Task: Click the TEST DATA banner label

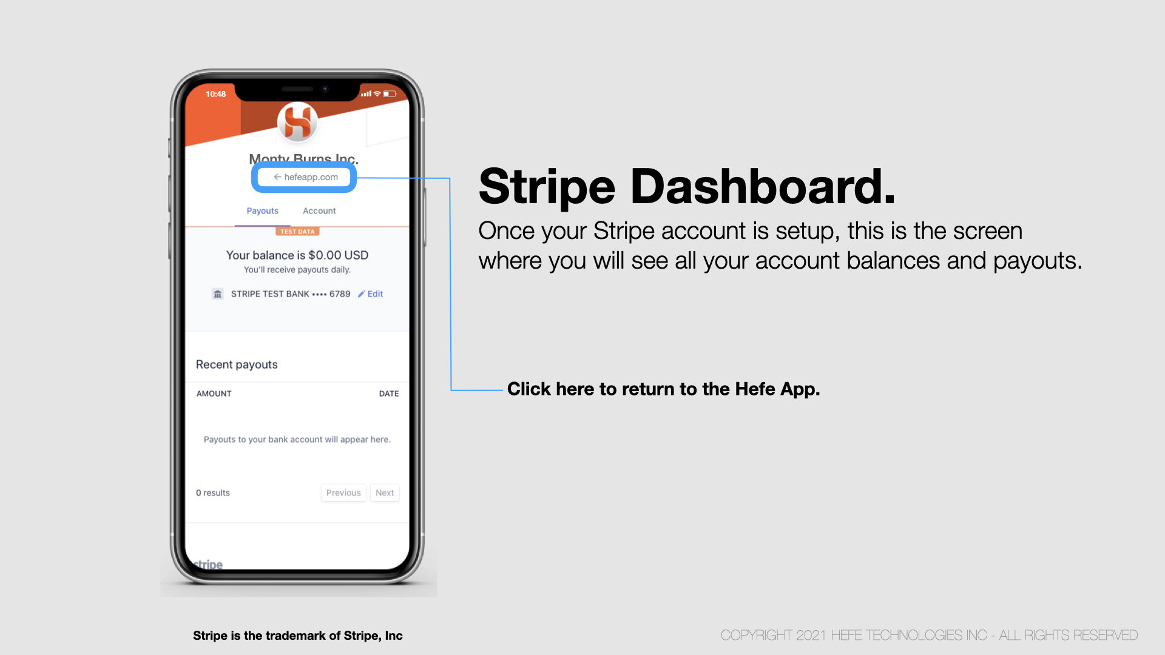Action: pos(297,231)
